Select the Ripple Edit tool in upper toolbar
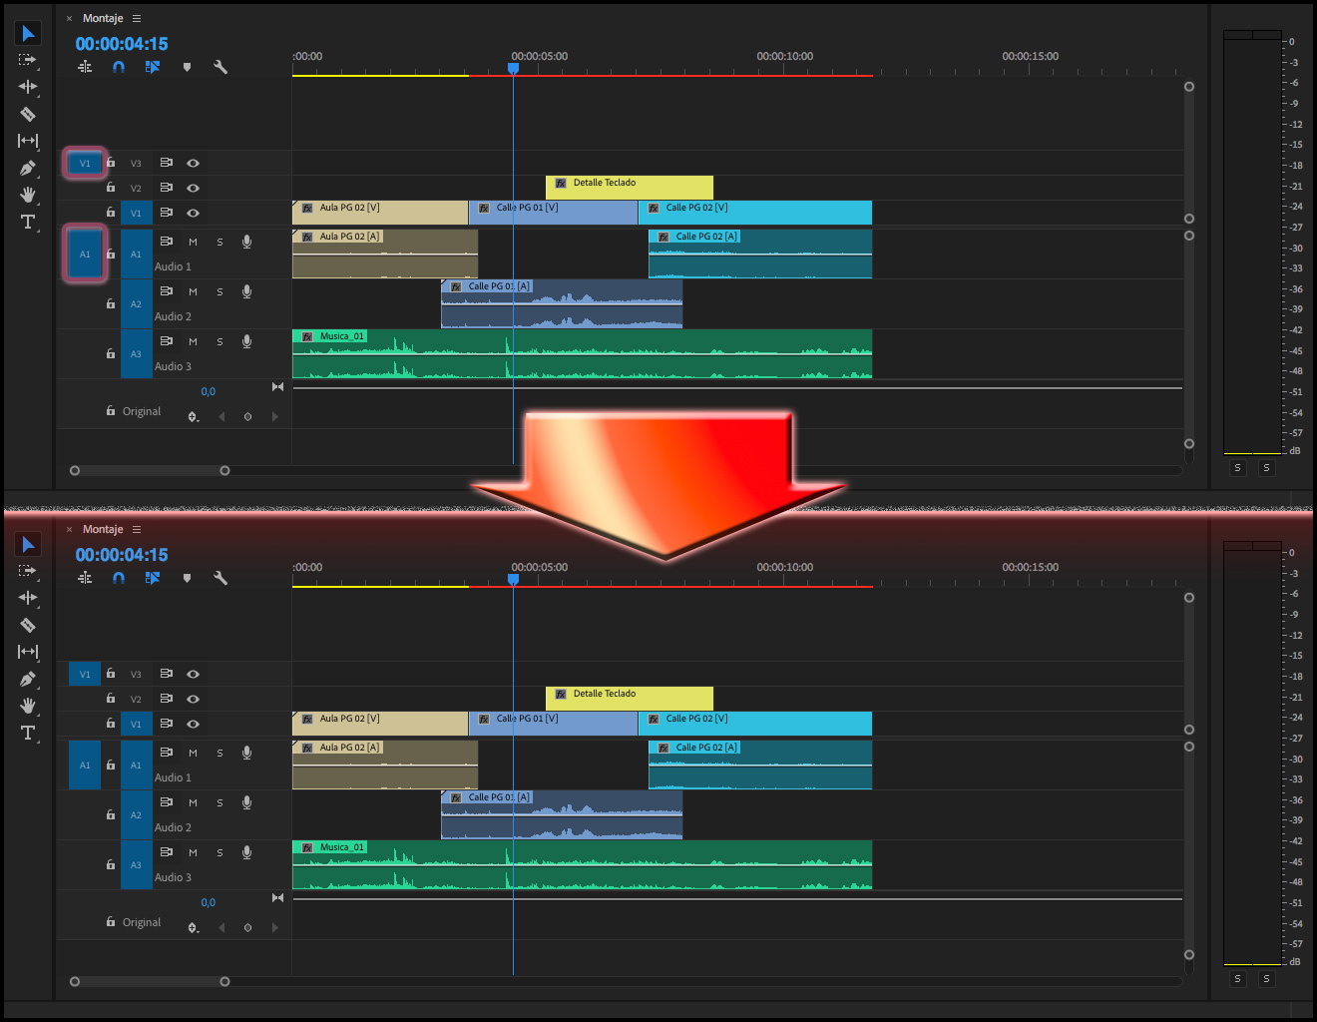The image size is (1317, 1022). (28, 87)
